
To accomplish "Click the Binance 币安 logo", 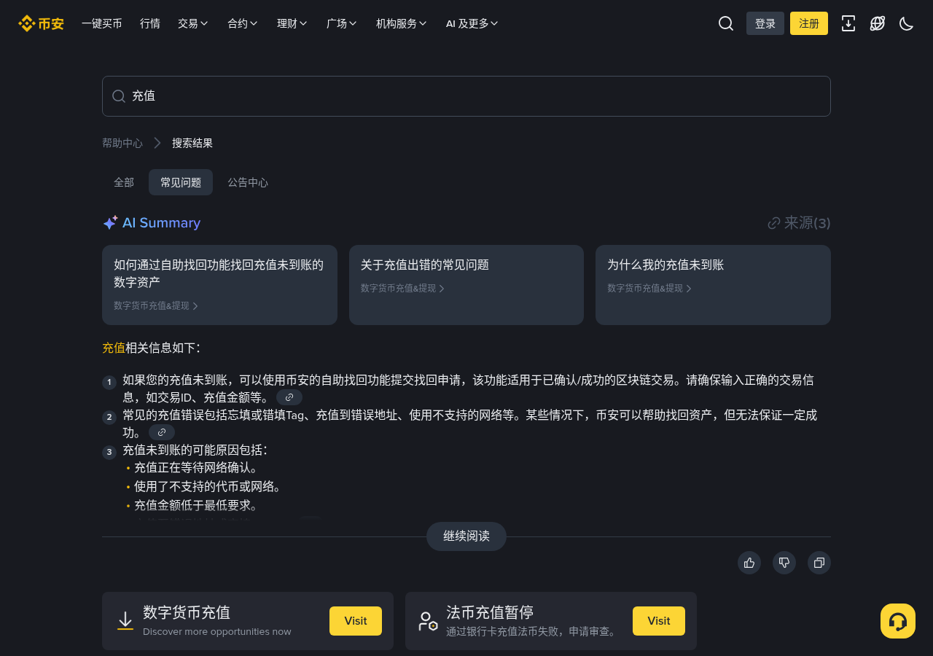I will click(x=41, y=23).
